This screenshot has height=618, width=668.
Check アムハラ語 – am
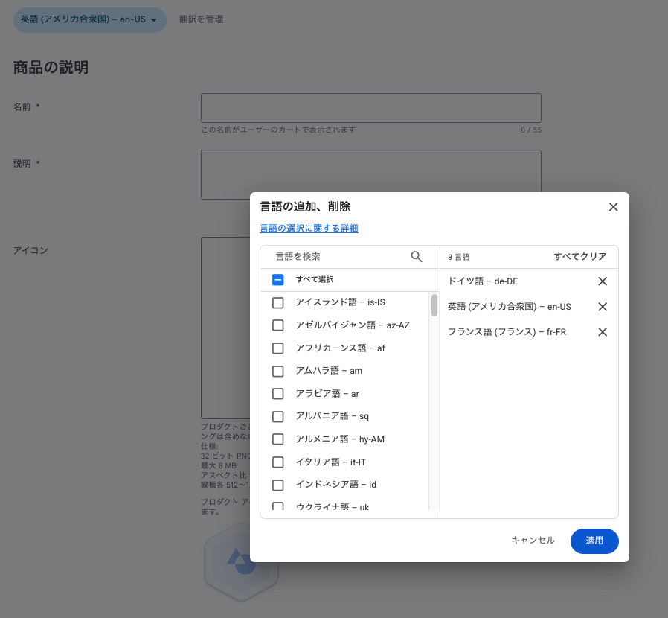pyautogui.click(x=277, y=371)
